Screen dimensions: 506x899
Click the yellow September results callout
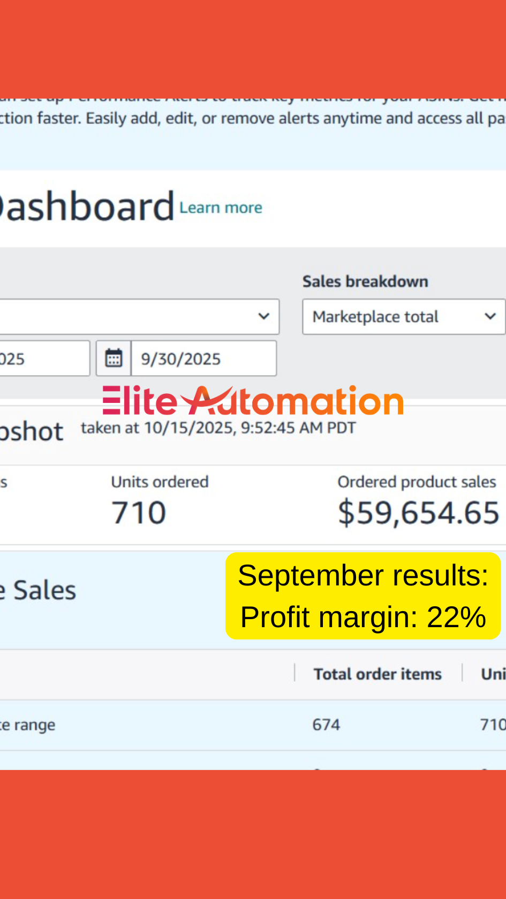363,596
